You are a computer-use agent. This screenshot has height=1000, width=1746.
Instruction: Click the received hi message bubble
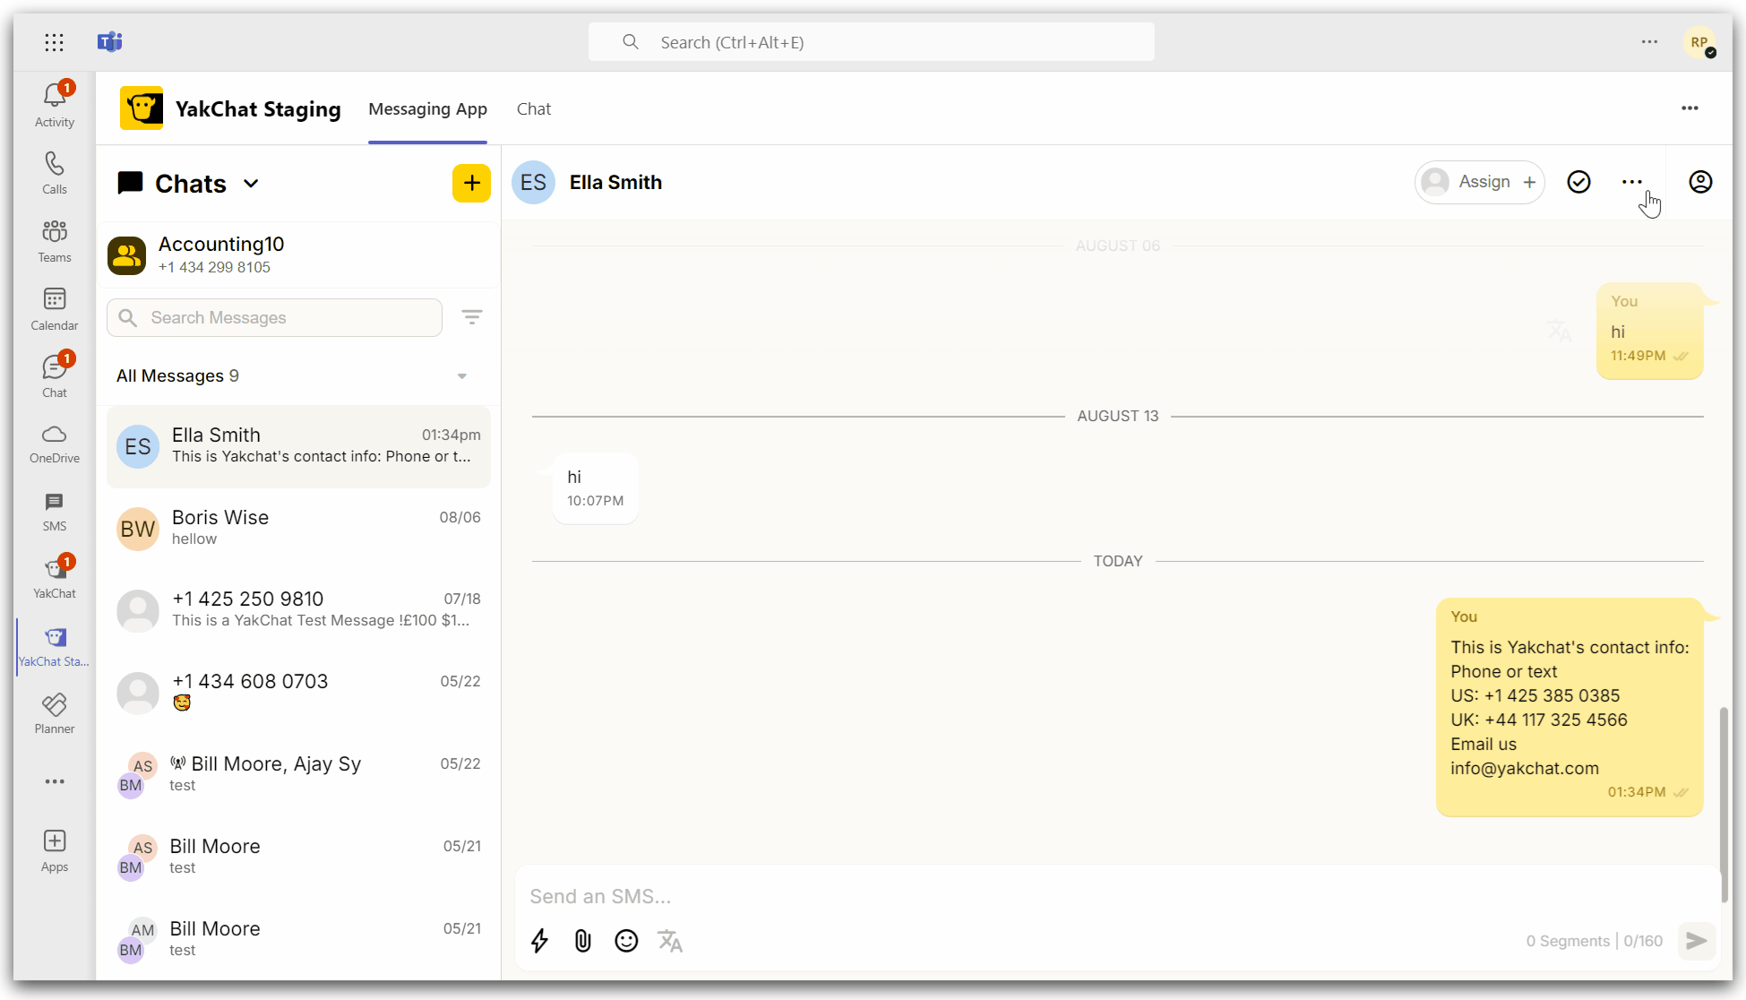click(x=596, y=487)
